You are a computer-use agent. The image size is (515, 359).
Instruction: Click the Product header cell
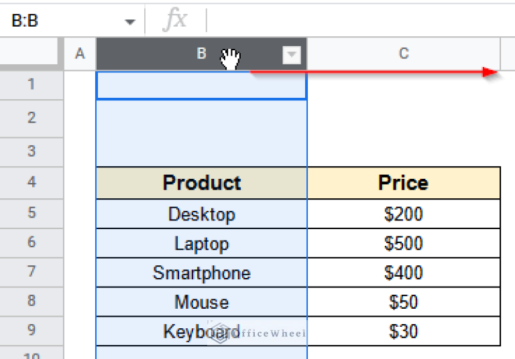[x=202, y=183]
